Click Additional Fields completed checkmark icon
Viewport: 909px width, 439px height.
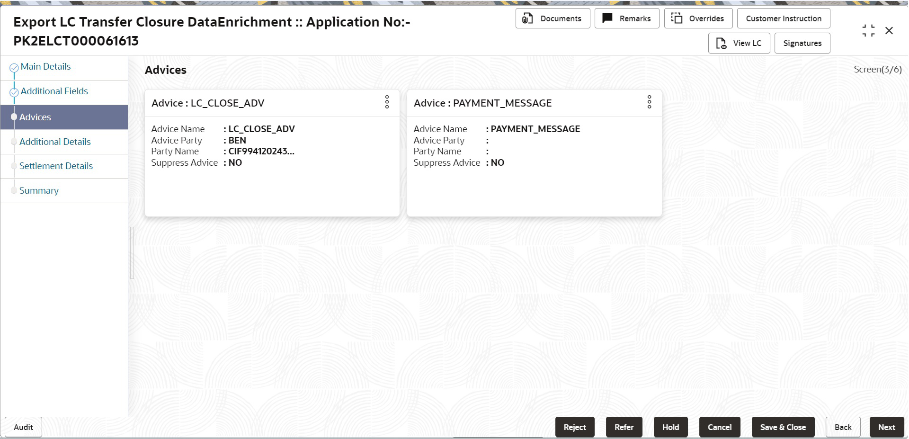click(14, 92)
